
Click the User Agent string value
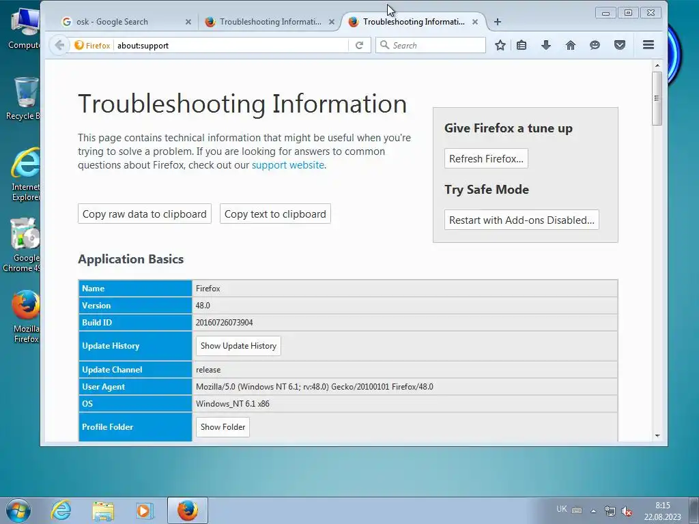point(315,387)
